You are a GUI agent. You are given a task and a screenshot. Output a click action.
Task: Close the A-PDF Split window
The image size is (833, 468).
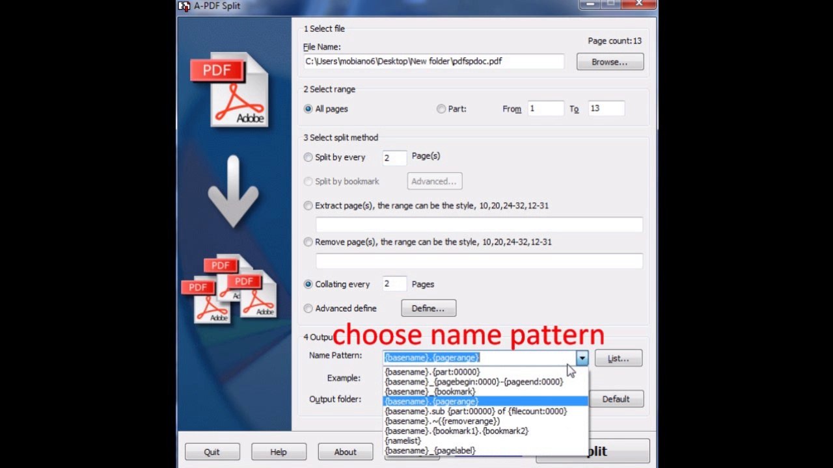pos(639,4)
